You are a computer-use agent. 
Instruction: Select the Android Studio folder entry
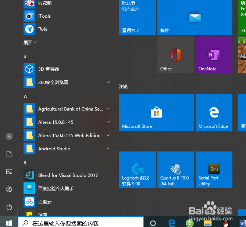[x=67, y=149]
